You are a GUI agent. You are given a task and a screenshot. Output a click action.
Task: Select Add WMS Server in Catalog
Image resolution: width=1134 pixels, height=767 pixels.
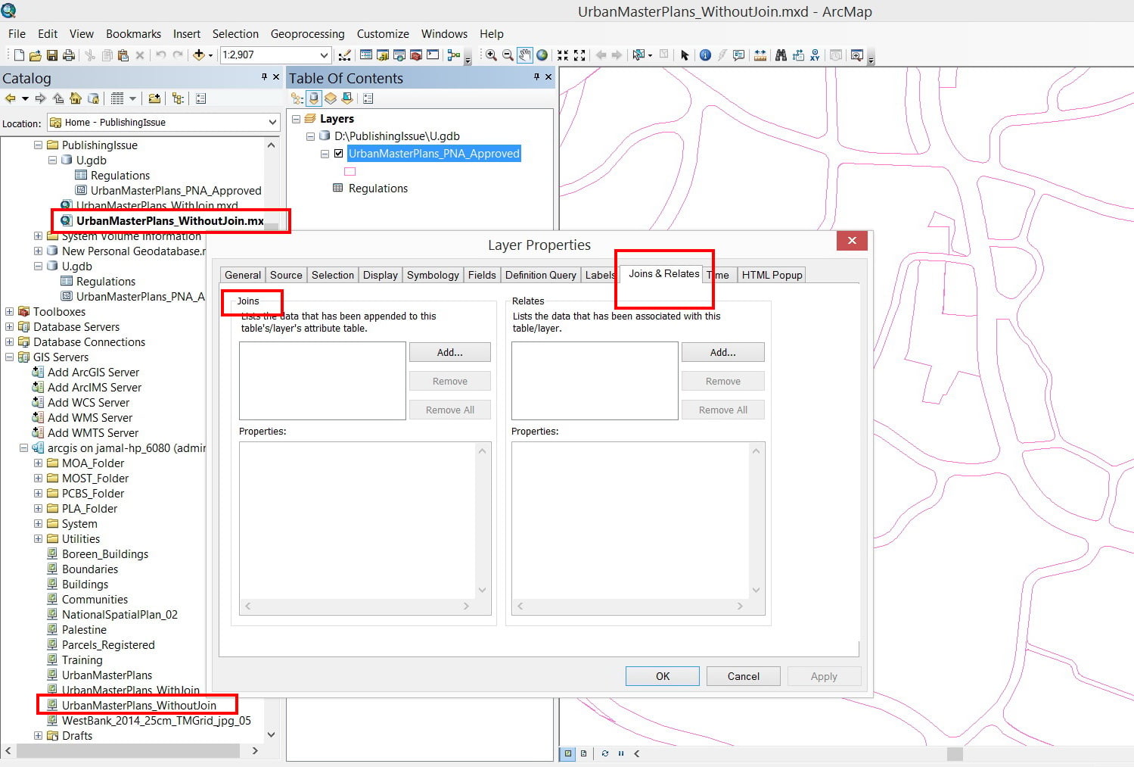tap(90, 418)
